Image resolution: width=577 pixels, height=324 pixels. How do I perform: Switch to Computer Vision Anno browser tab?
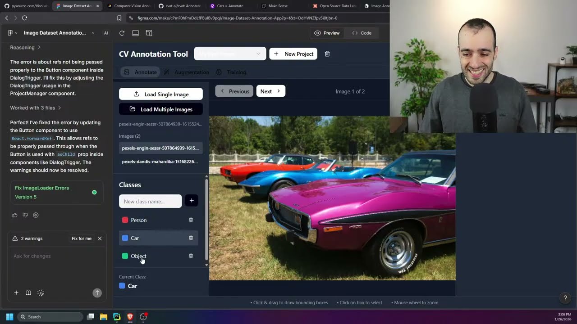click(128, 6)
